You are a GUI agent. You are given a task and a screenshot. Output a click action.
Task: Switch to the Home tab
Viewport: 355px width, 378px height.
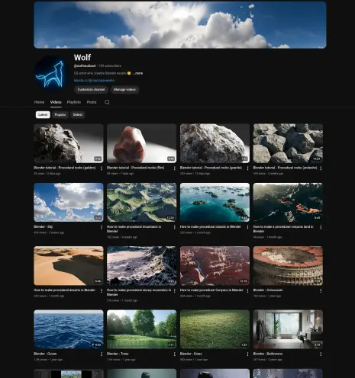pyautogui.click(x=39, y=102)
